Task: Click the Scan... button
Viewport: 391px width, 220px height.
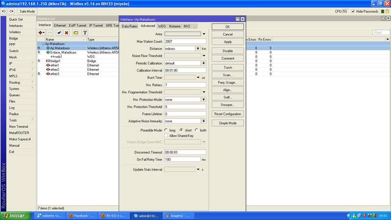Action: (228, 75)
